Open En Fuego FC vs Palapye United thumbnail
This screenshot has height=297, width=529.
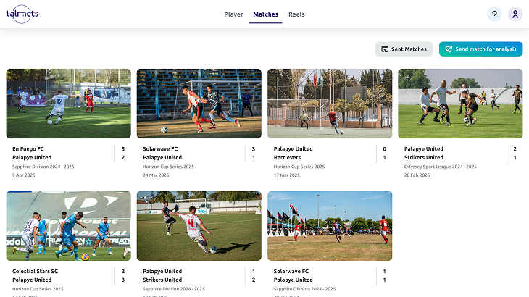(x=69, y=104)
